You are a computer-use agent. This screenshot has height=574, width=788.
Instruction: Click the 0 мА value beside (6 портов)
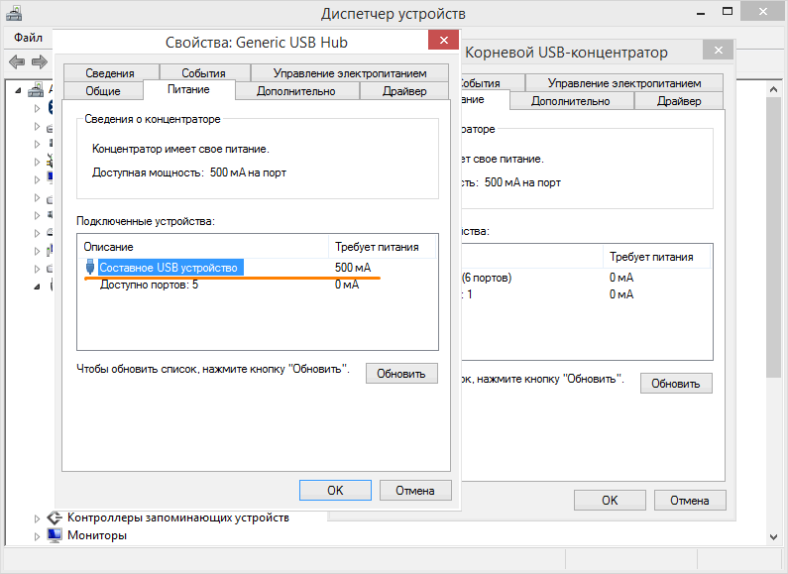[621, 278]
